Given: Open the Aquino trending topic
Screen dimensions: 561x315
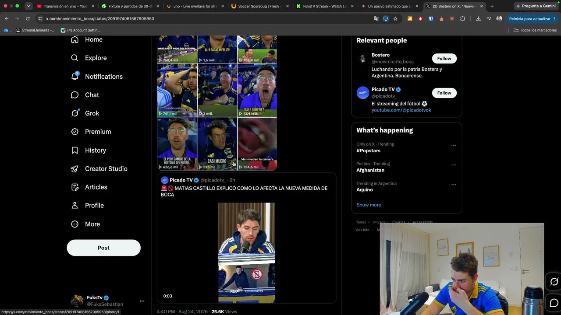Looking at the screenshot, I should 365,190.
